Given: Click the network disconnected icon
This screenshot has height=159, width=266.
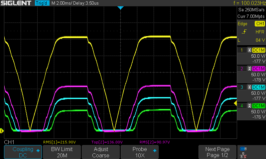Looking at the screenshot, I should [x=243, y=155].
